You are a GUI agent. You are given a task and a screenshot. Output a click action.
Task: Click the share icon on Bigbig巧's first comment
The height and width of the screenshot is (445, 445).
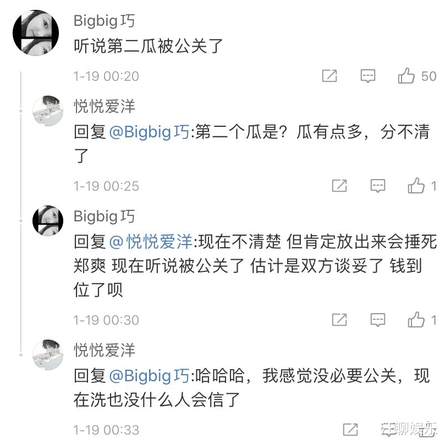pyautogui.click(x=329, y=76)
